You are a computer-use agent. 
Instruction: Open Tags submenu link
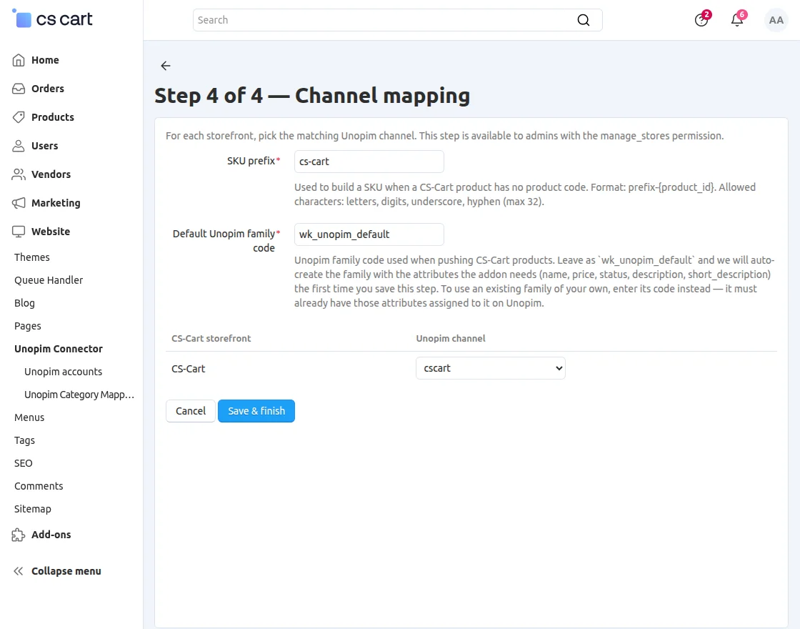pyautogui.click(x=24, y=440)
